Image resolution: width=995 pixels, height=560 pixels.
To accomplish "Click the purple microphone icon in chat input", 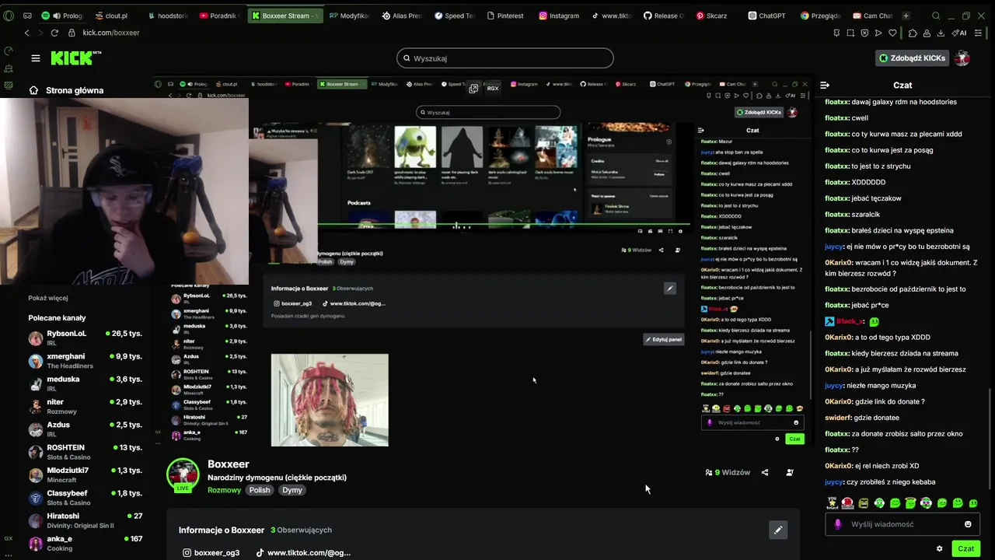I will (837, 524).
